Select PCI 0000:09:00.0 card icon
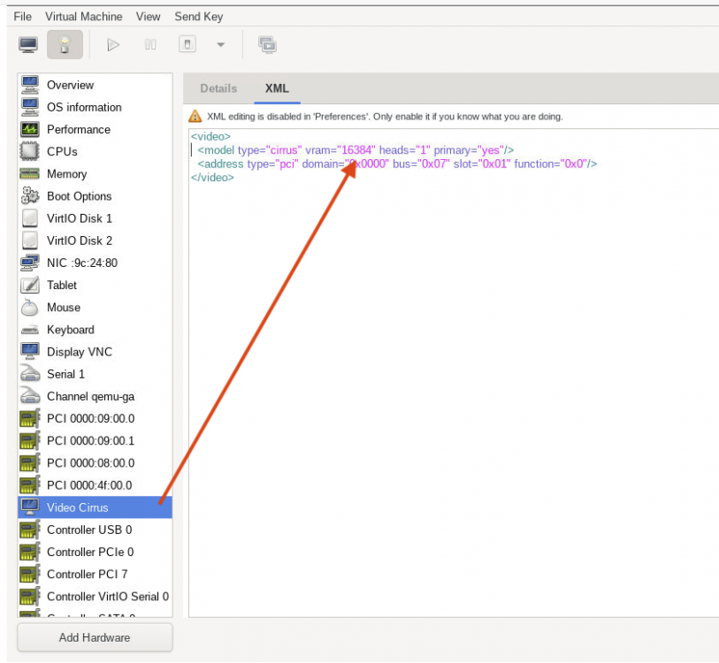The image size is (719, 663). pyautogui.click(x=30, y=418)
